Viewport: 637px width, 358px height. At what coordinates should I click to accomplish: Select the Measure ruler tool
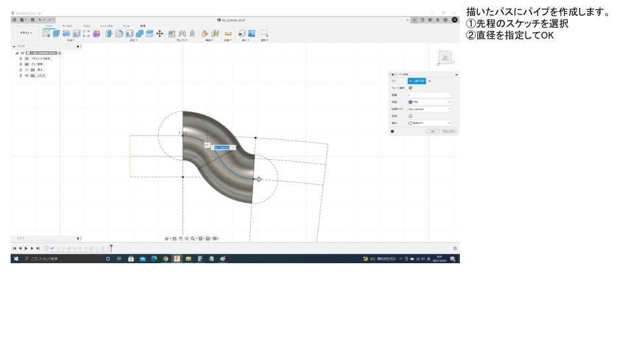point(228,34)
